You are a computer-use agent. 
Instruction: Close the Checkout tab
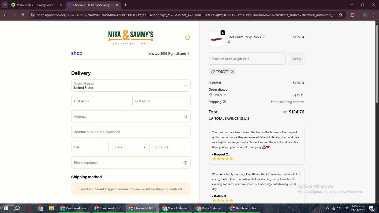[x=117, y=5]
